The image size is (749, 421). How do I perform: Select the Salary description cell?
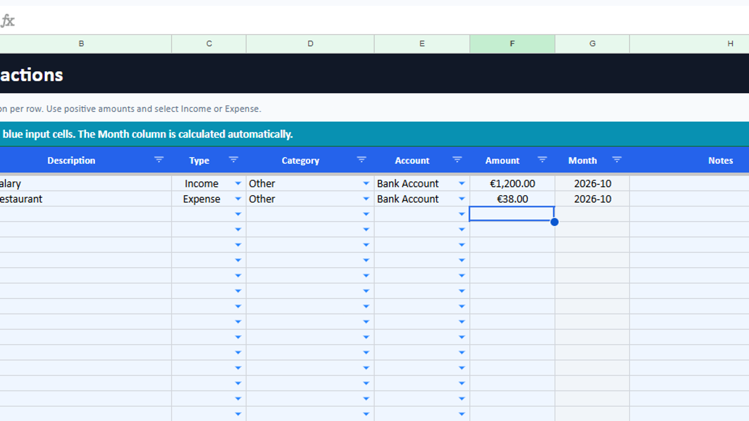[85, 184]
